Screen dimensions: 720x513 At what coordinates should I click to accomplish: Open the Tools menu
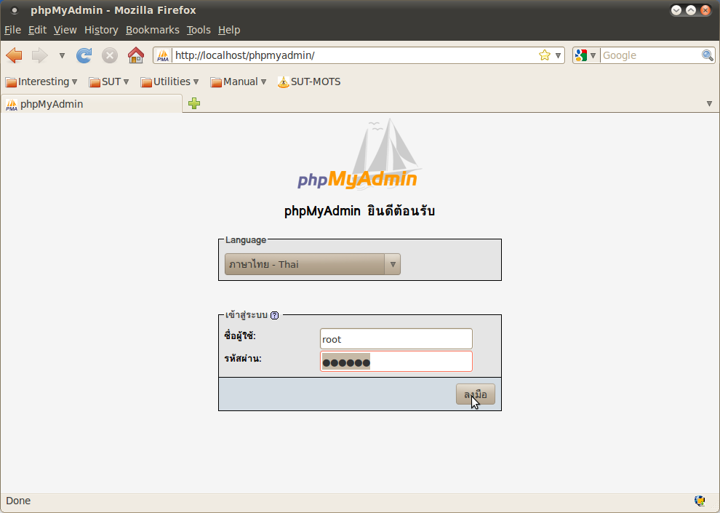[x=199, y=30]
